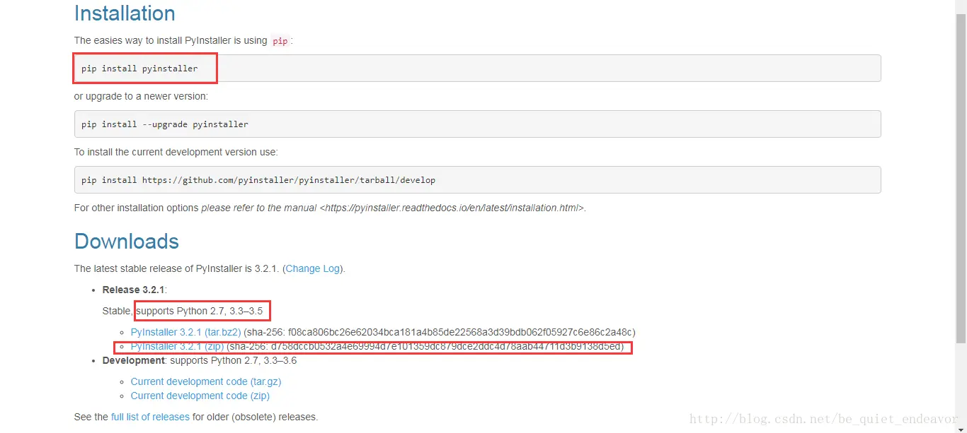Click the Installation heading
The height and width of the screenshot is (433, 967).
click(125, 13)
